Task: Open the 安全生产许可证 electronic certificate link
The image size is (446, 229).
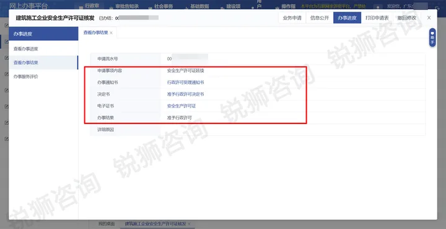Action: point(181,106)
